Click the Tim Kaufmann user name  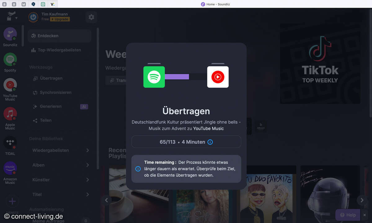click(x=55, y=14)
